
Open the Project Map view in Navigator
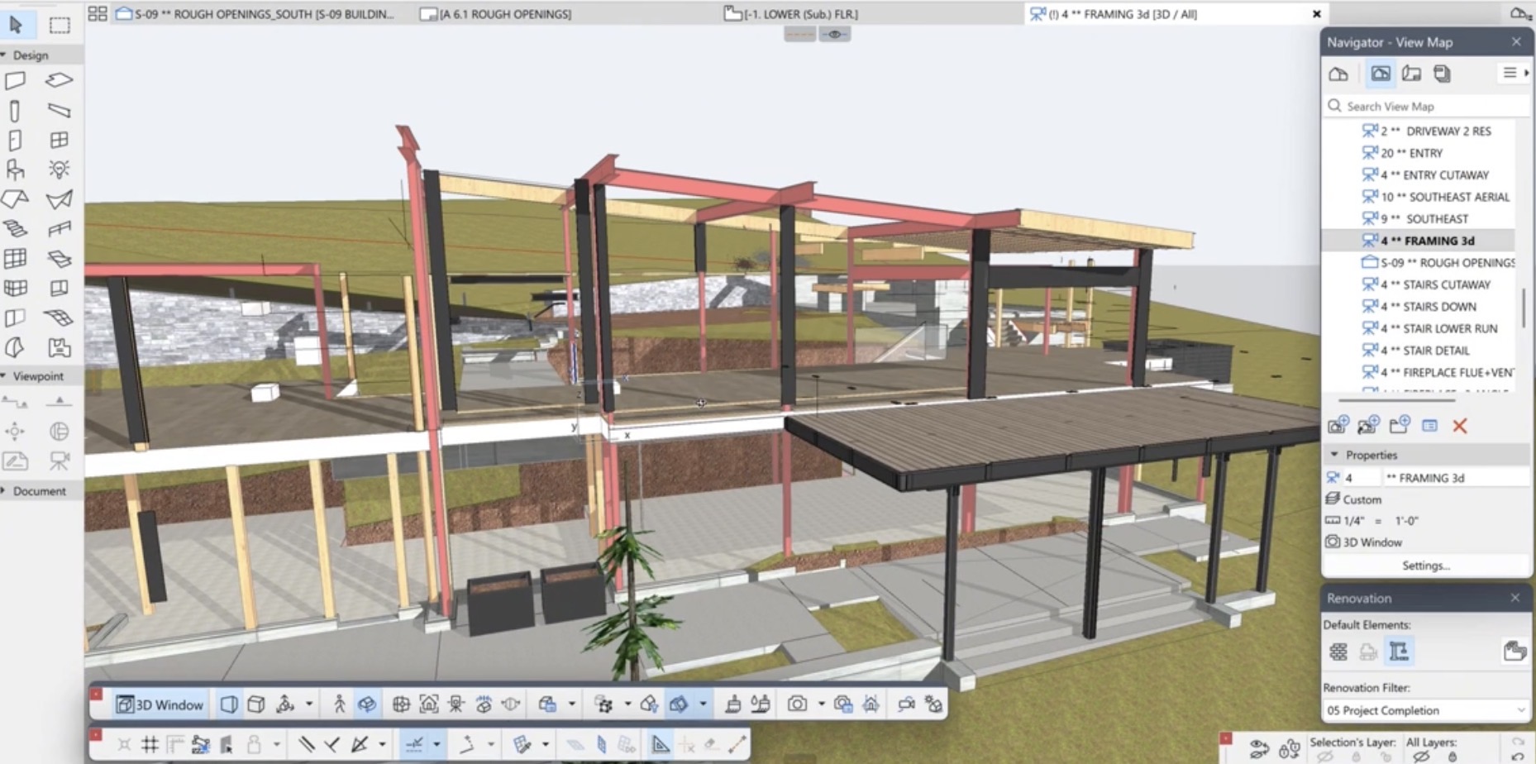point(1338,74)
